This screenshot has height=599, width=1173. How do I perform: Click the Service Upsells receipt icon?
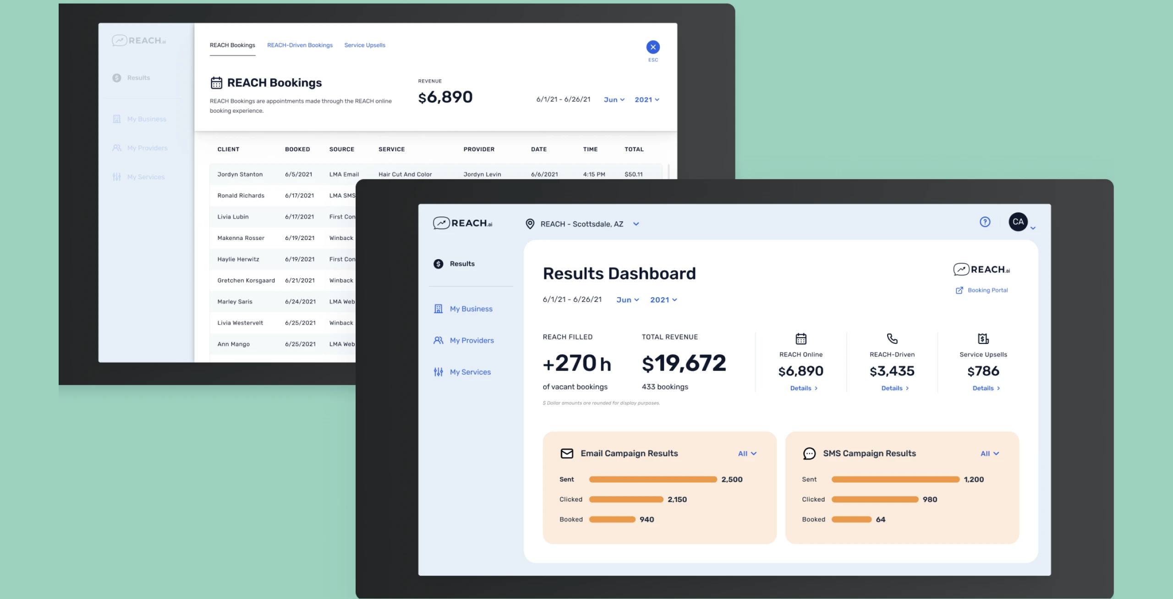(983, 339)
